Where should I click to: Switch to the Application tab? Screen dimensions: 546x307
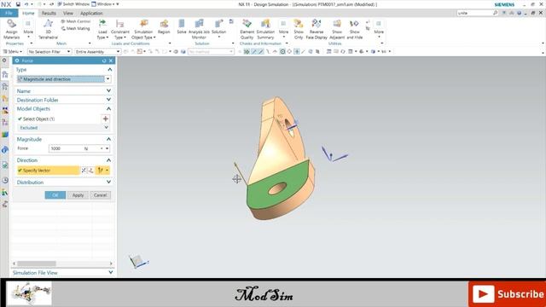coord(91,14)
